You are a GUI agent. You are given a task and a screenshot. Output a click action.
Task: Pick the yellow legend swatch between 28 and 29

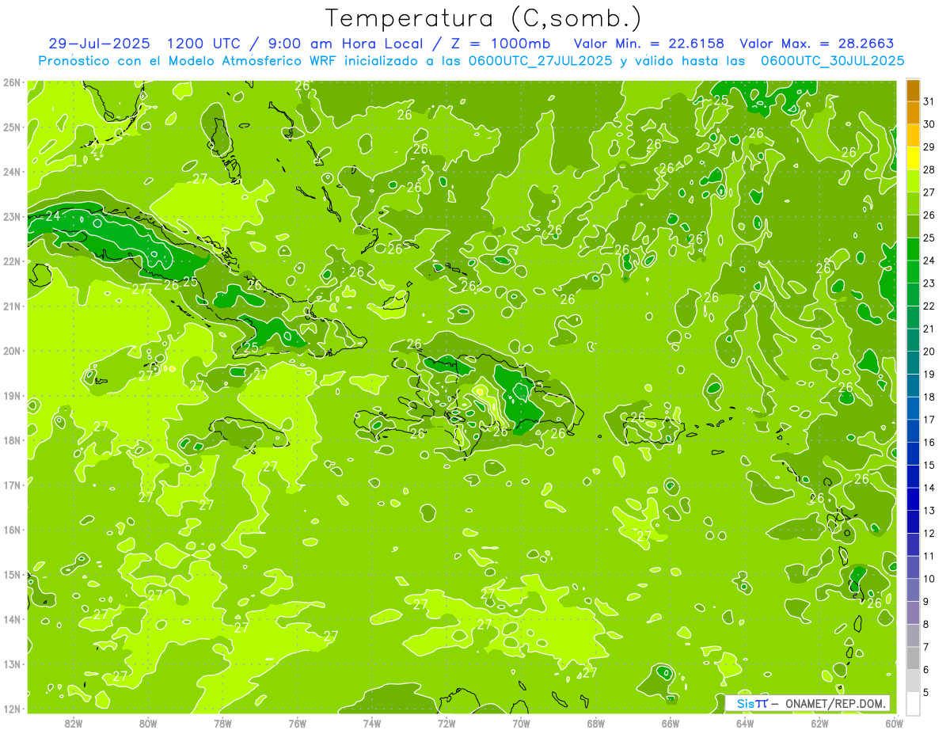913,158
